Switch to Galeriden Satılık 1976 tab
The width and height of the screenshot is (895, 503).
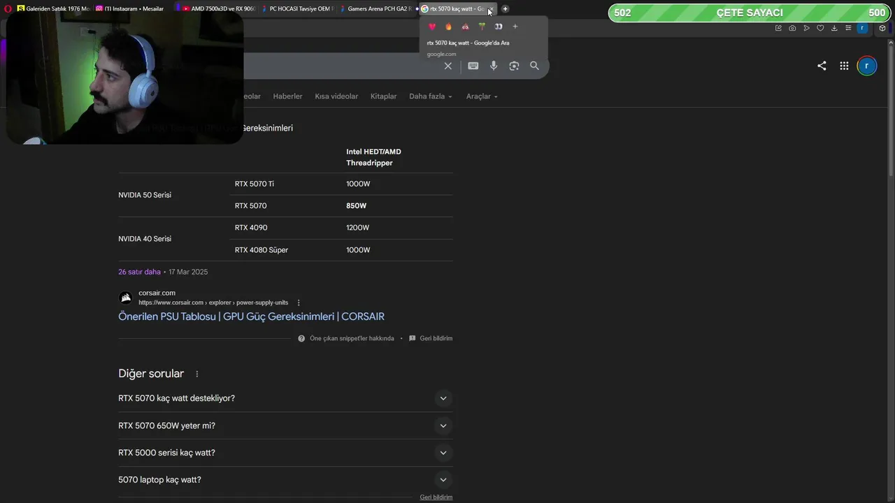pyautogui.click(x=52, y=8)
